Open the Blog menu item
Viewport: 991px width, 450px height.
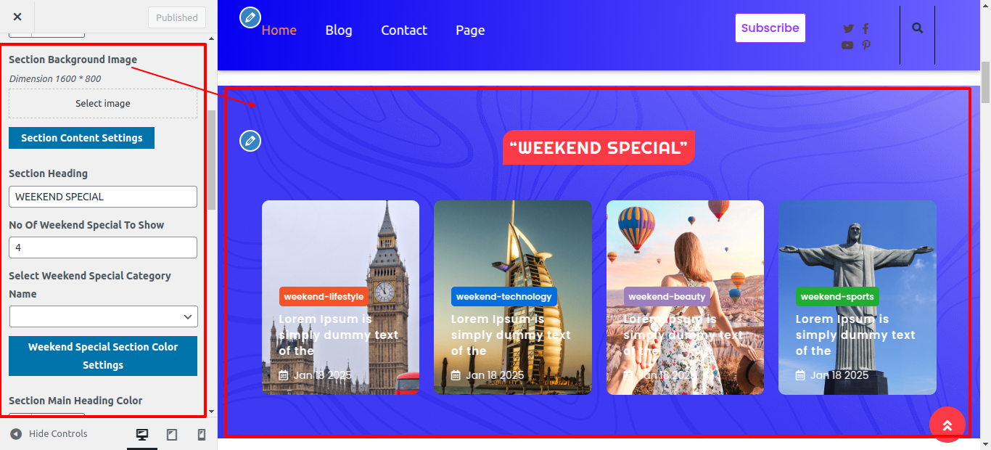click(x=339, y=30)
